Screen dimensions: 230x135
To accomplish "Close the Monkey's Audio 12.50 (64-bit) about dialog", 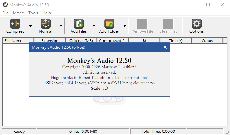I will pos(165,47).
